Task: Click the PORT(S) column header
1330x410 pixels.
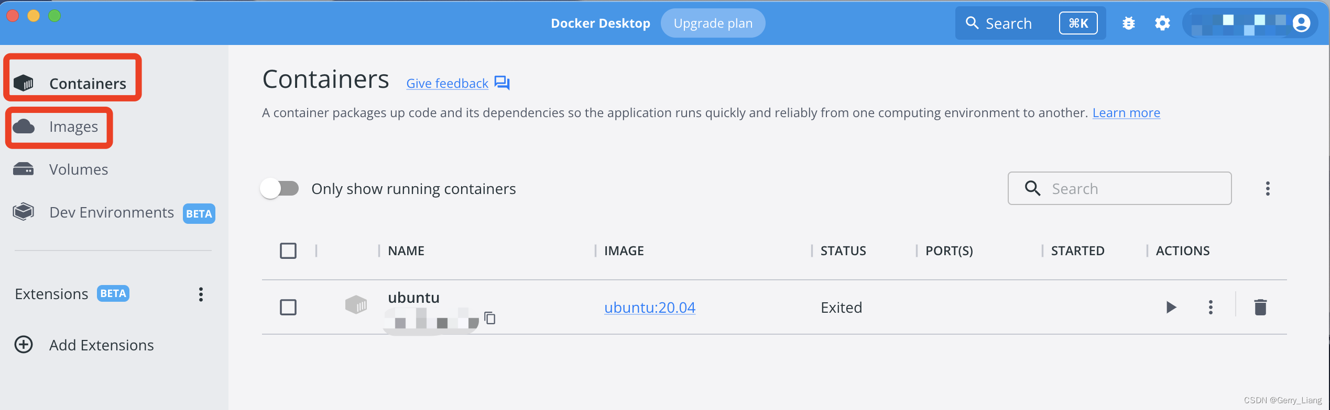Action: pyautogui.click(x=949, y=251)
